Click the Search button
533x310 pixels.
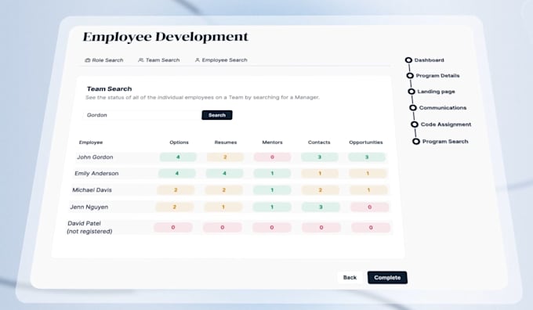pyautogui.click(x=217, y=115)
